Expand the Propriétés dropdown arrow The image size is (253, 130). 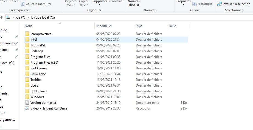click(183, 5)
